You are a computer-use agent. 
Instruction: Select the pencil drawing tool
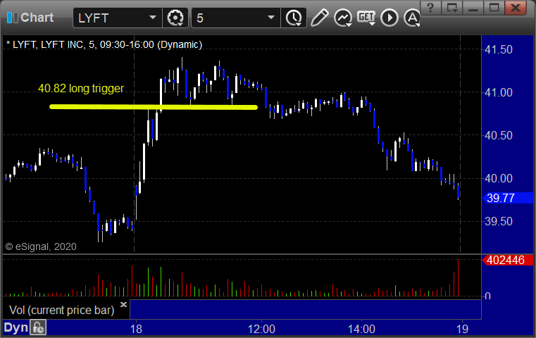pyautogui.click(x=319, y=18)
